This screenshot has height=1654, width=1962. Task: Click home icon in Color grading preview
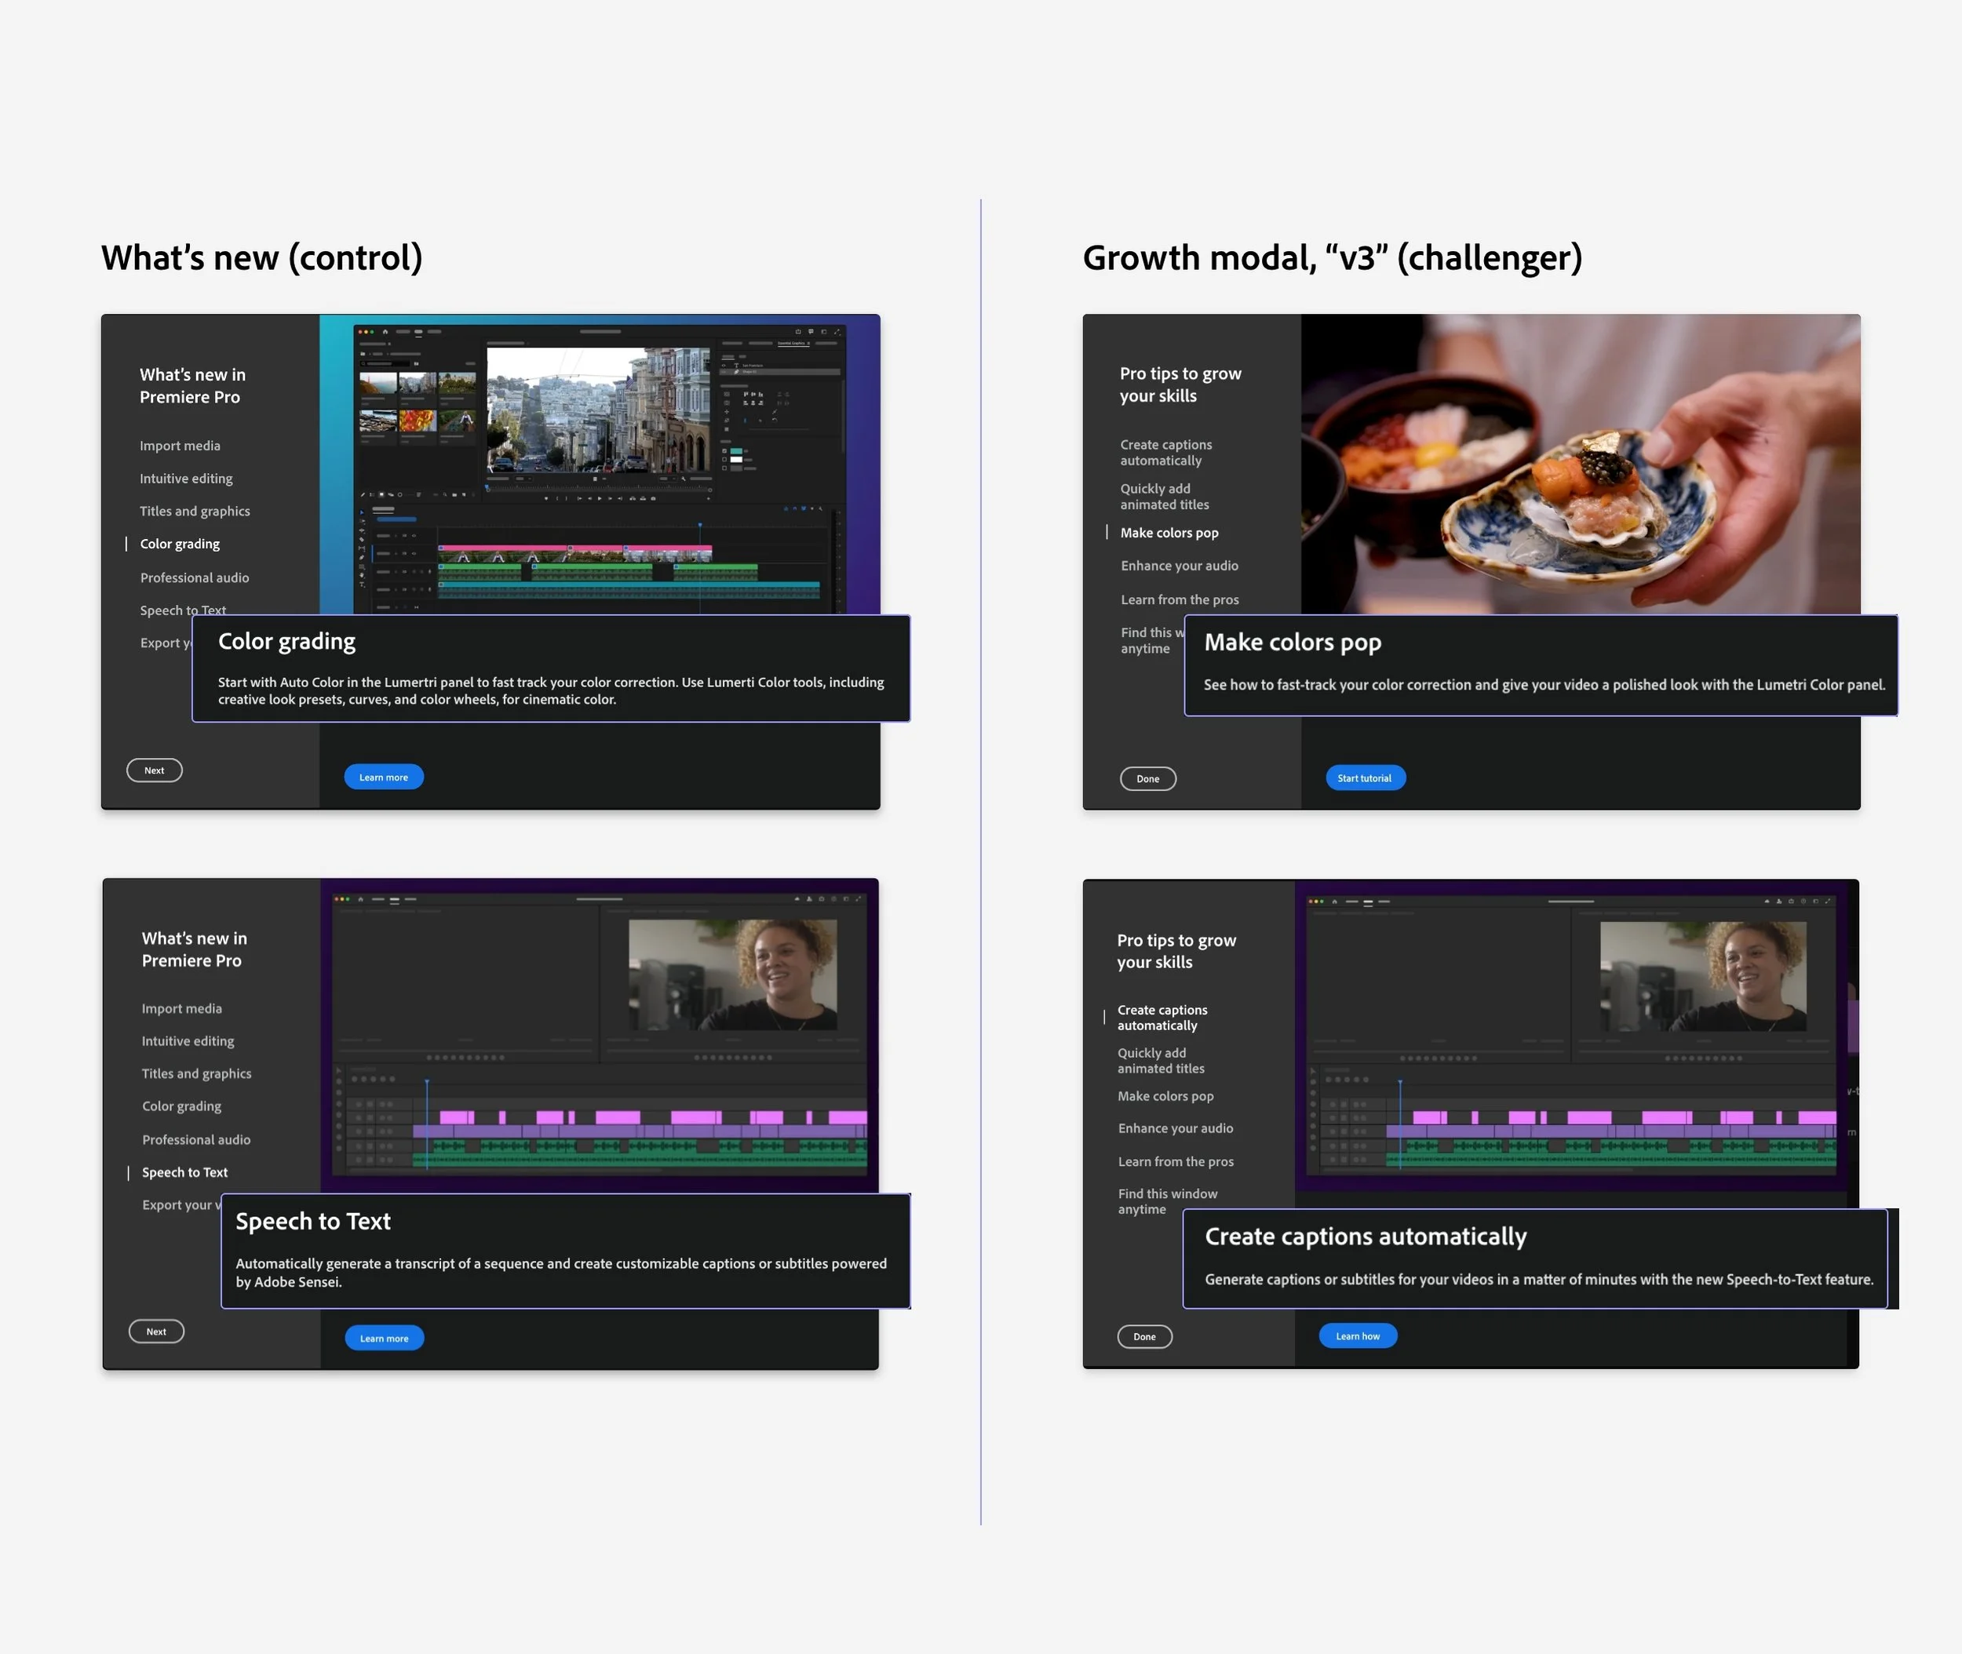[x=385, y=332]
